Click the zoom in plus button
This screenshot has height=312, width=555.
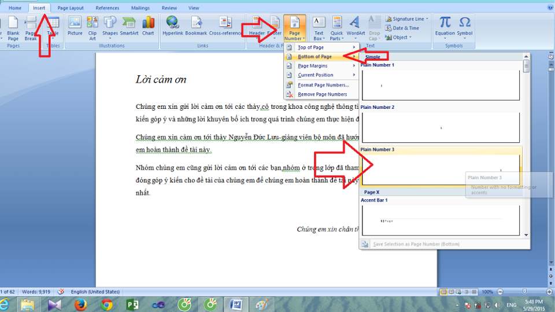click(x=549, y=292)
